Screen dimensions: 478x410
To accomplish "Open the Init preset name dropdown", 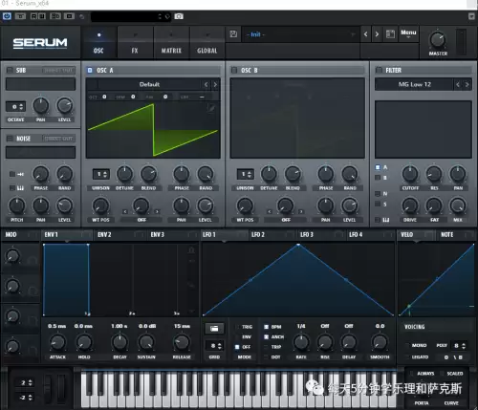I will pyautogui.click(x=300, y=34).
